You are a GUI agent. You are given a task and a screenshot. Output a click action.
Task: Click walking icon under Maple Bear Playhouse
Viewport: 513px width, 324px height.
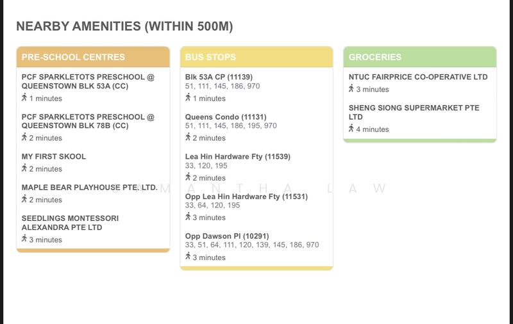pyautogui.click(x=24, y=199)
